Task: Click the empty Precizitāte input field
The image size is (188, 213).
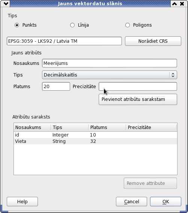Action: (138, 86)
